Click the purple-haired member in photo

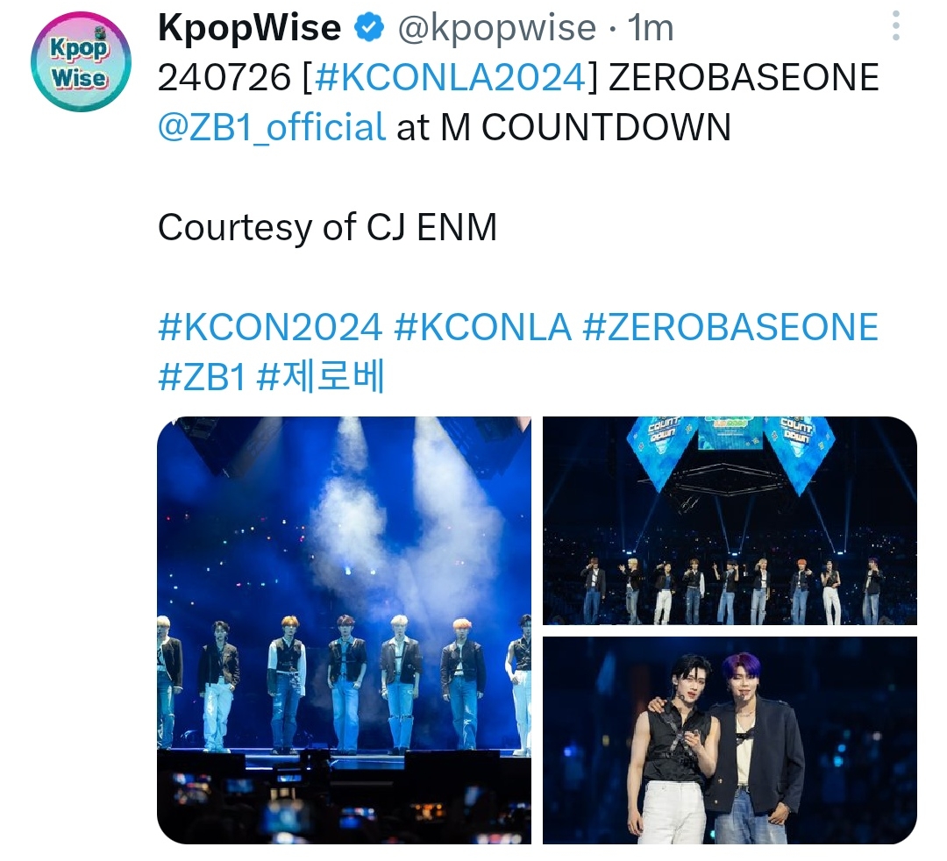[x=758, y=749]
